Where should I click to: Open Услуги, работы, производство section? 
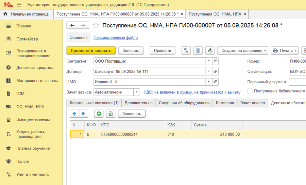31,134
